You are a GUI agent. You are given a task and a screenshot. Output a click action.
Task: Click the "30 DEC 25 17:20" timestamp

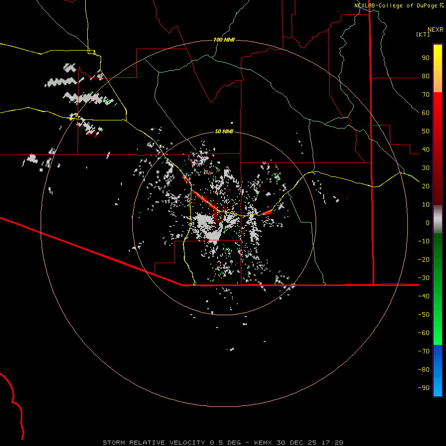(x=310, y=443)
